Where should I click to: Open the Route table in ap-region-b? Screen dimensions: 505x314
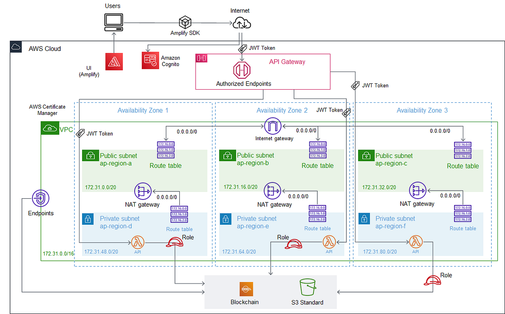(317, 150)
